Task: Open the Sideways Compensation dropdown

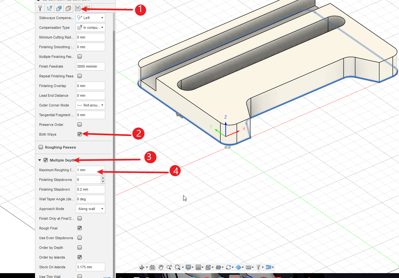Action: coord(90,18)
